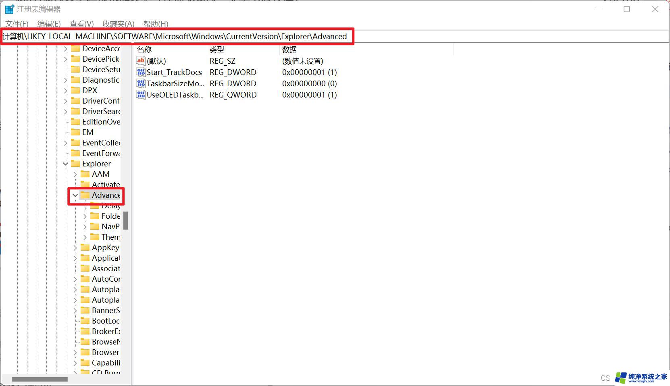This screenshot has height=386, width=670.
Task: Expand the DPX tree node
Action: pos(65,91)
